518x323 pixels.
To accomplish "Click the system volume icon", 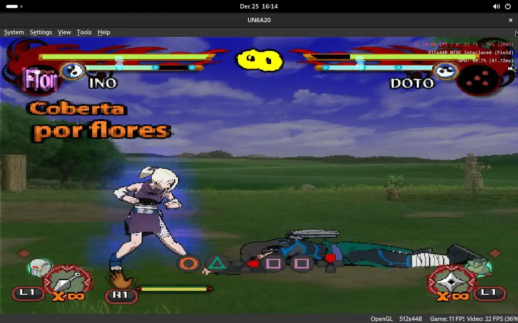I will tap(496, 6).
